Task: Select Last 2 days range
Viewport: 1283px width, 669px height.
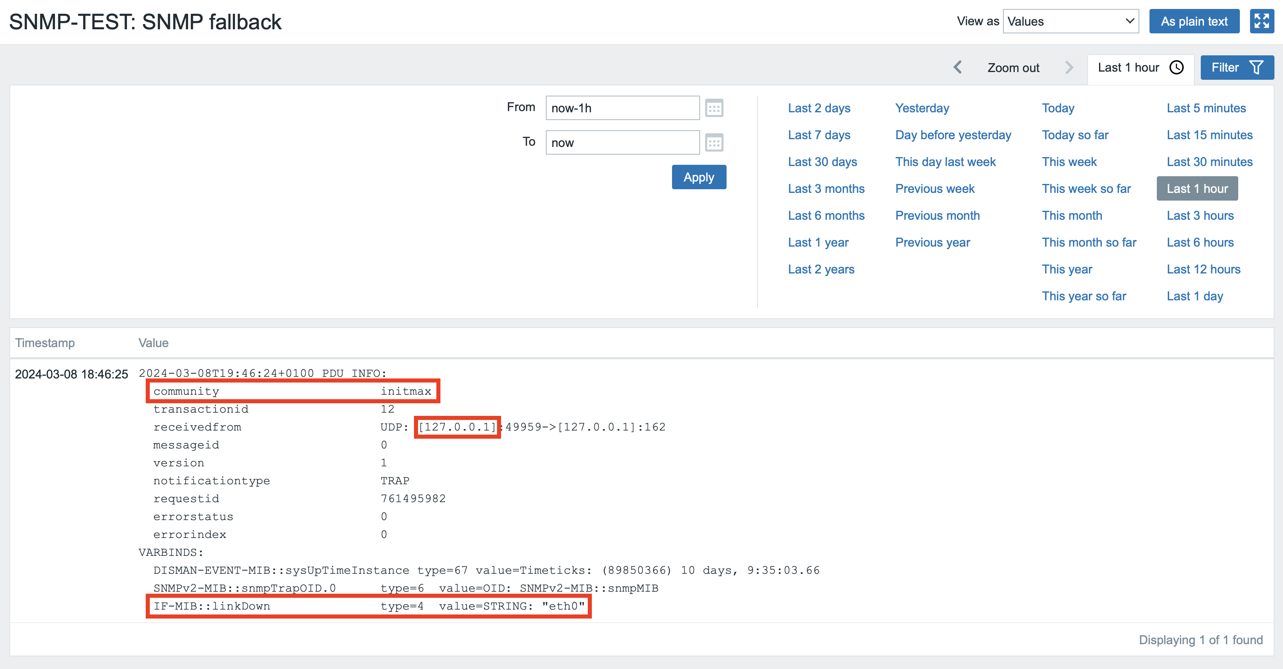Action: tap(819, 108)
